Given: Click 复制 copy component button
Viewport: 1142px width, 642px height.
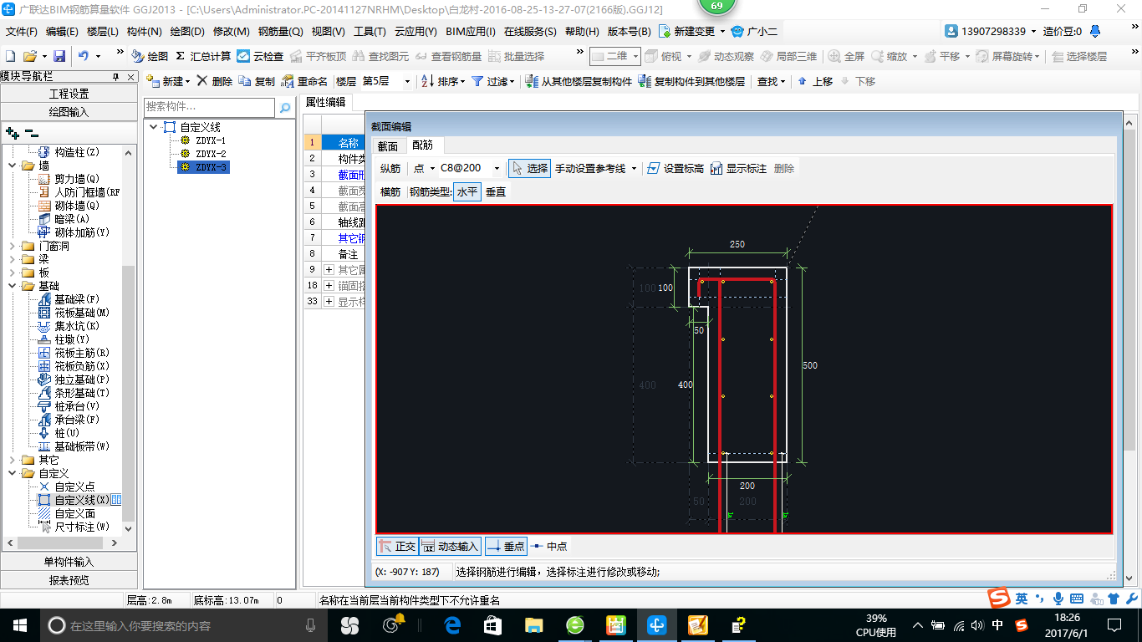Looking at the screenshot, I should [257, 81].
